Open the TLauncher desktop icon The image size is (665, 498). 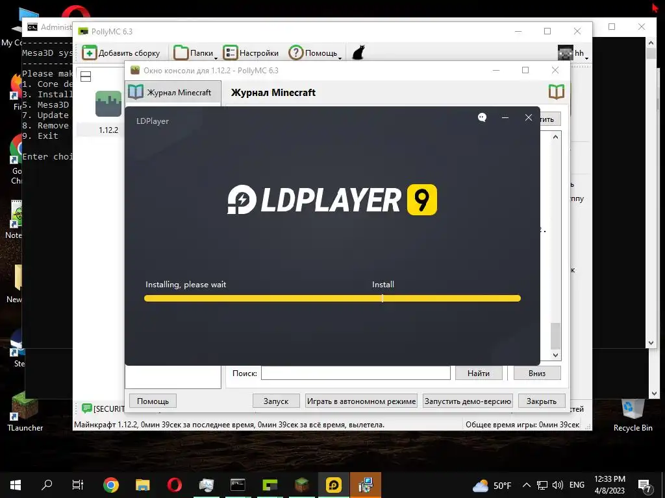pyautogui.click(x=25, y=412)
